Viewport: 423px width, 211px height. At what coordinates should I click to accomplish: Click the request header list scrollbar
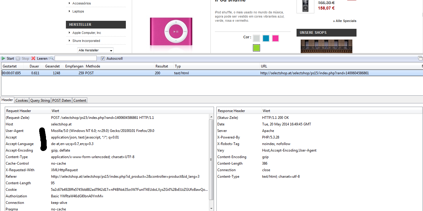[x=211, y=159]
